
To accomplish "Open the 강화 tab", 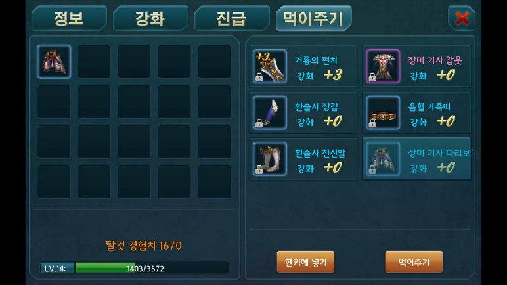I will 150,18.
